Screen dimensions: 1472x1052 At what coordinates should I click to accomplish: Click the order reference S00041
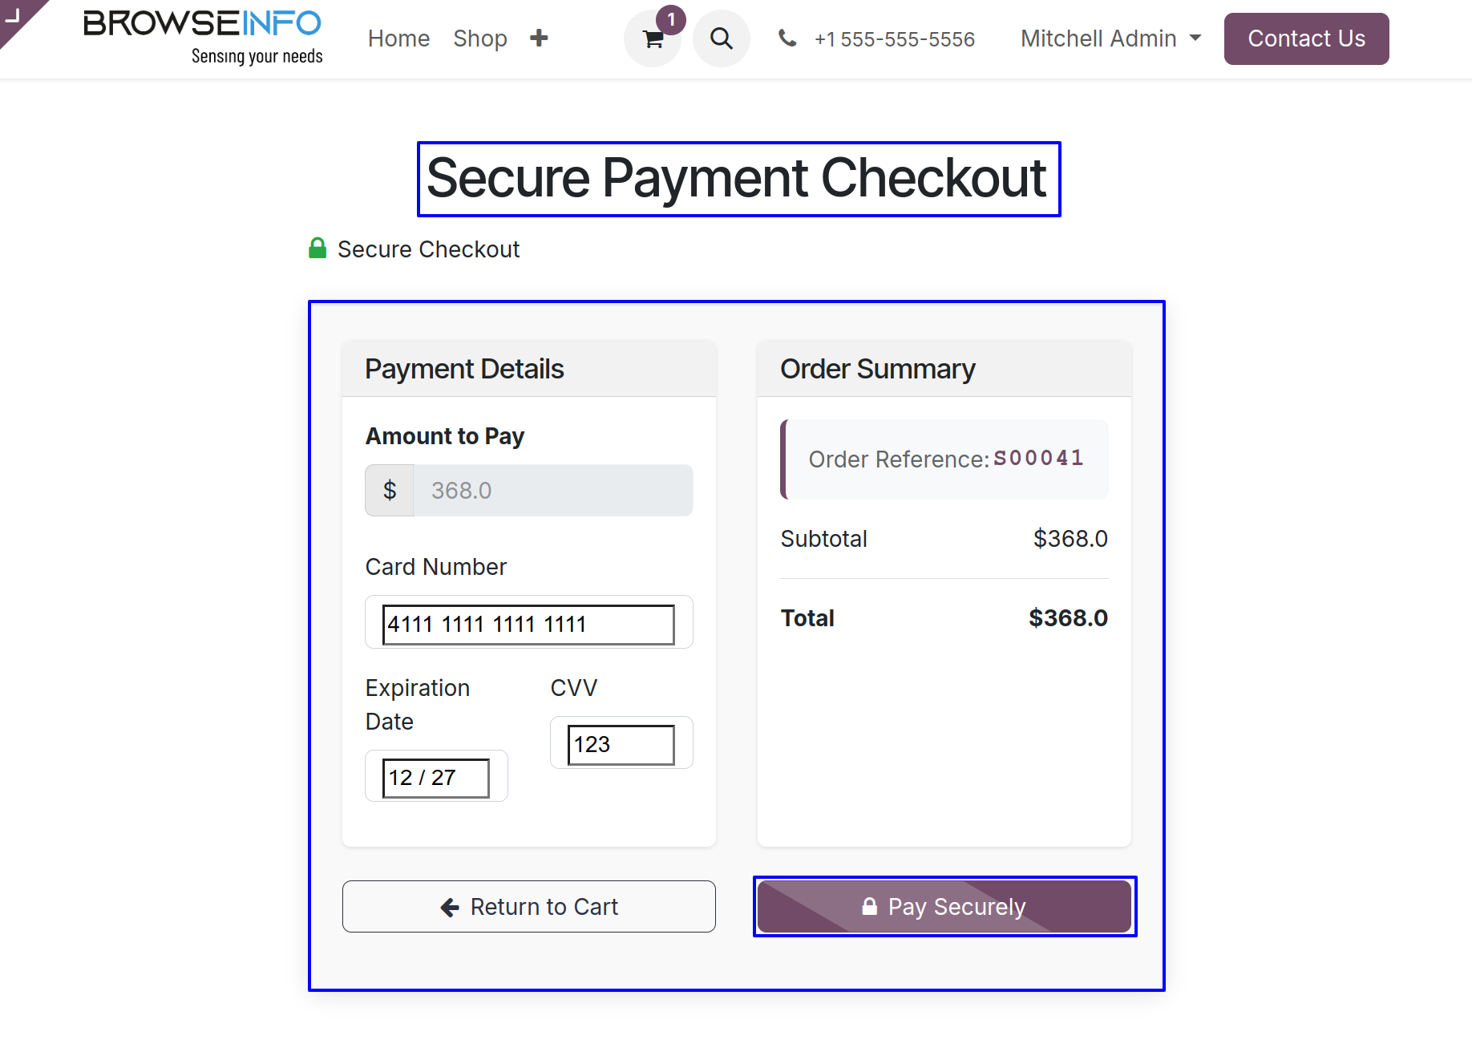[1038, 458]
